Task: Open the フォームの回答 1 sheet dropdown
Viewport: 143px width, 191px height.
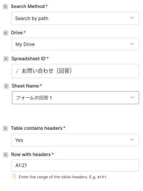Action: (75, 98)
